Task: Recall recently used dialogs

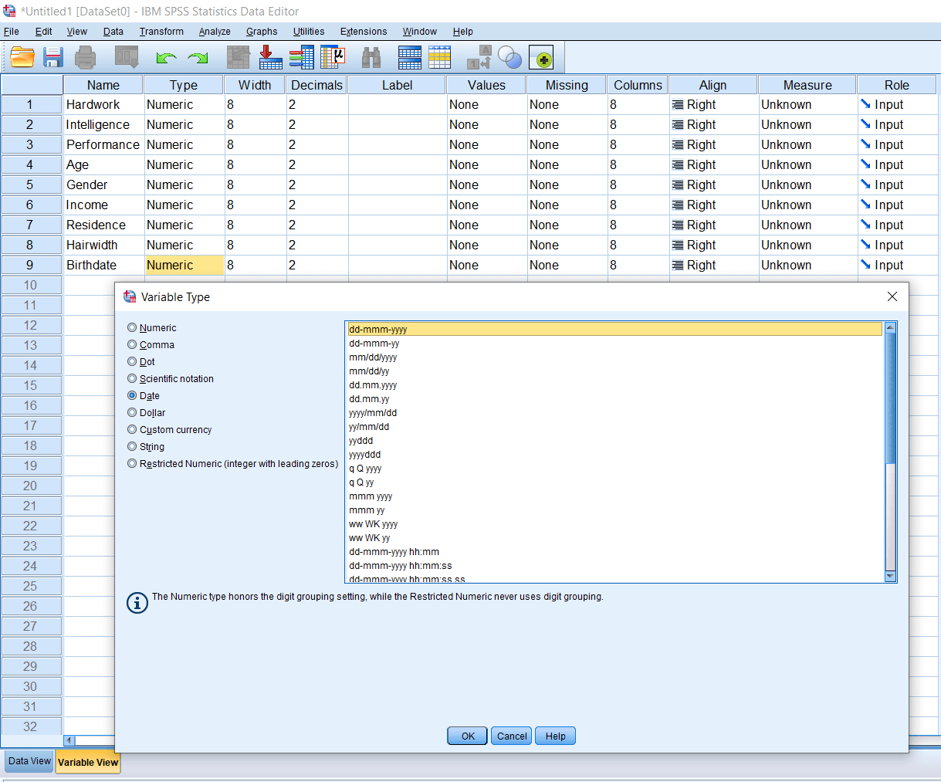Action: click(x=125, y=56)
